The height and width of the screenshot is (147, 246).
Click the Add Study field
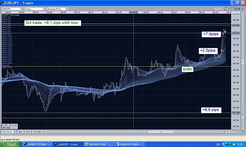(x=7, y=132)
